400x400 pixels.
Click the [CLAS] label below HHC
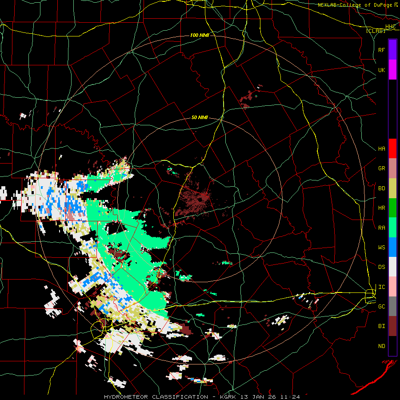pyautogui.click(x=376, y=31)
